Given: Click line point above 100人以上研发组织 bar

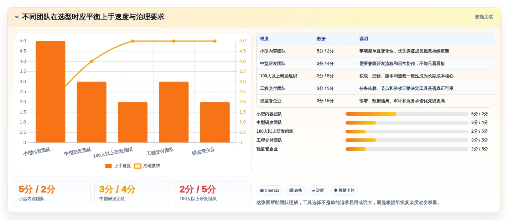Looking at the screenshot, I should (x=133, y=41).
